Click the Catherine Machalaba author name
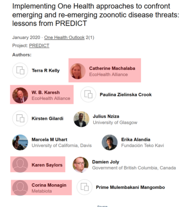 [x=112, y=68]
